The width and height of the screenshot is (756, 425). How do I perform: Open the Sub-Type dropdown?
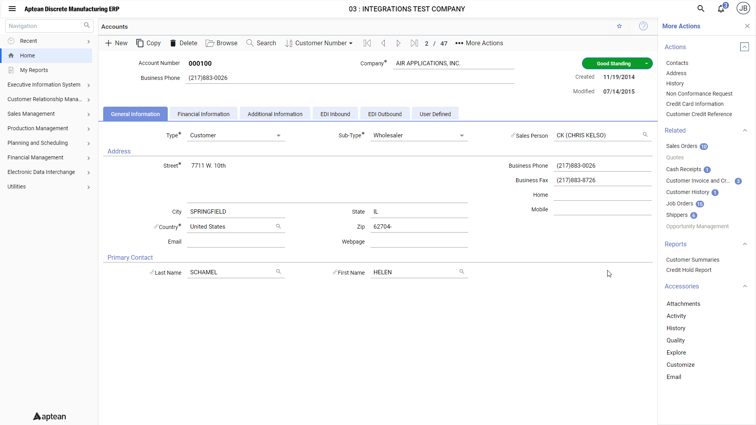[x=461, y=135]
